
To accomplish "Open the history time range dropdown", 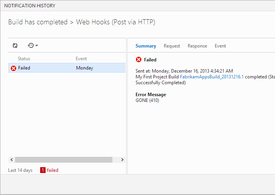I will tap(33, 46).
